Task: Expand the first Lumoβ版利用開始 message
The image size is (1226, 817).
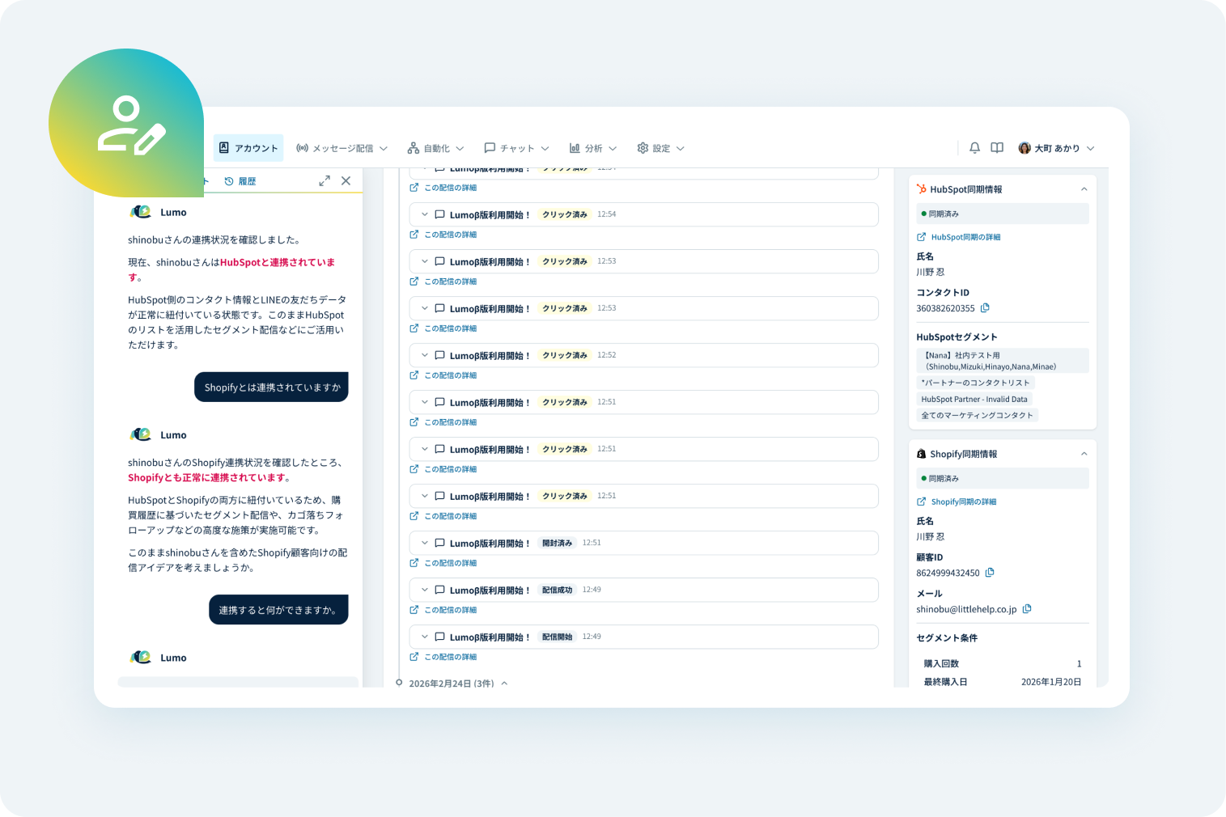Action: (x=424, y=214)
